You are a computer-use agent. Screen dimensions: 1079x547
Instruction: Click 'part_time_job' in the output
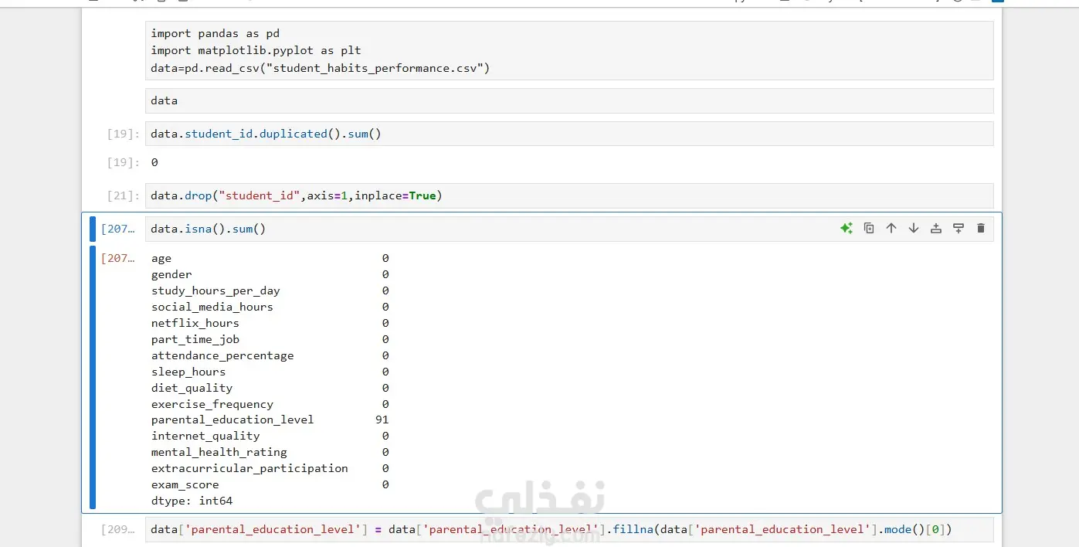(195, 339)
